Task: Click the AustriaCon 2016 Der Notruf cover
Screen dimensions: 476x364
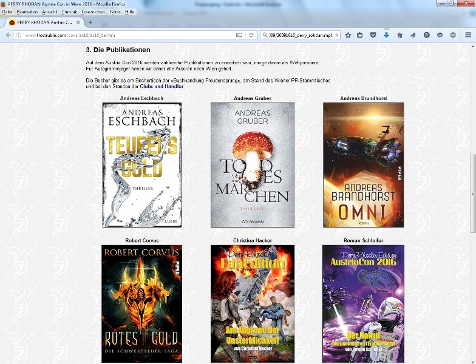Action: point(363,304)
